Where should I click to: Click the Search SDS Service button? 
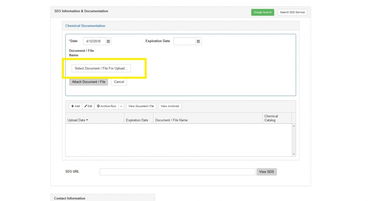tap(292, 12)
